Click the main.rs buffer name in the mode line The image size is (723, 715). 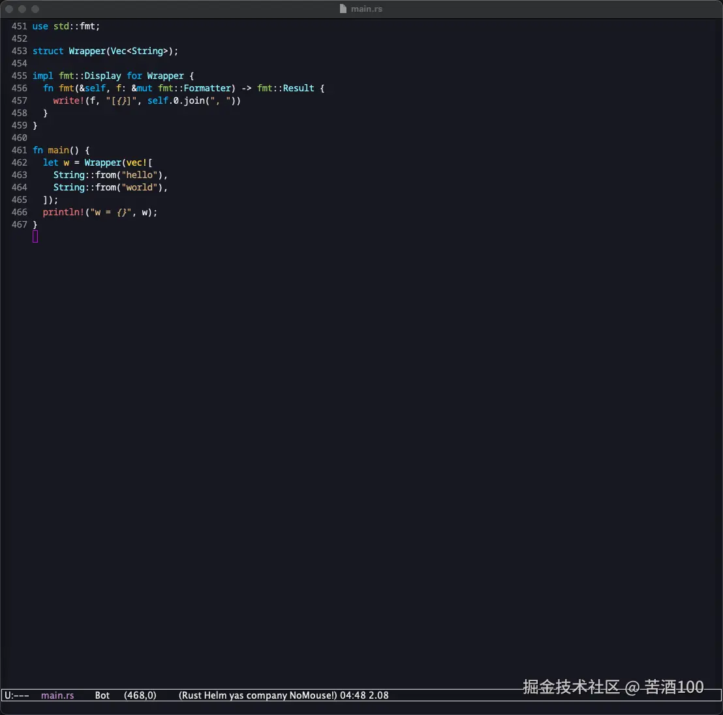coord(57,695)
